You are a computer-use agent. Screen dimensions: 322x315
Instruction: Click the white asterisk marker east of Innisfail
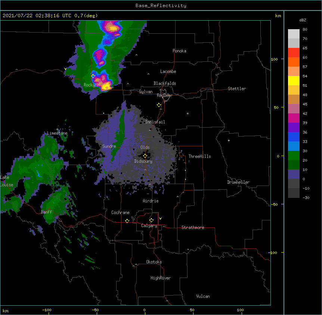188,113
